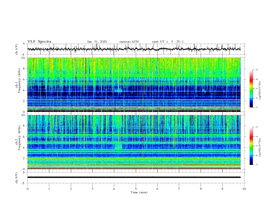Click the "-3" tick on the ch.1 color bar
Image resolution: width=275 pixels, height=212 pixels.
pos(256,70)
